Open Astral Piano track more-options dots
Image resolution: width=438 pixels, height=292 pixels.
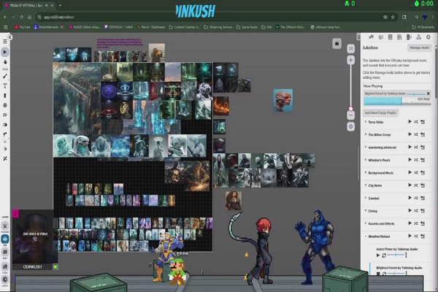(406, 255)
